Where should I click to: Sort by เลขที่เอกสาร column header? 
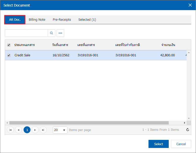pyautogui.click(x=86, y=45)
